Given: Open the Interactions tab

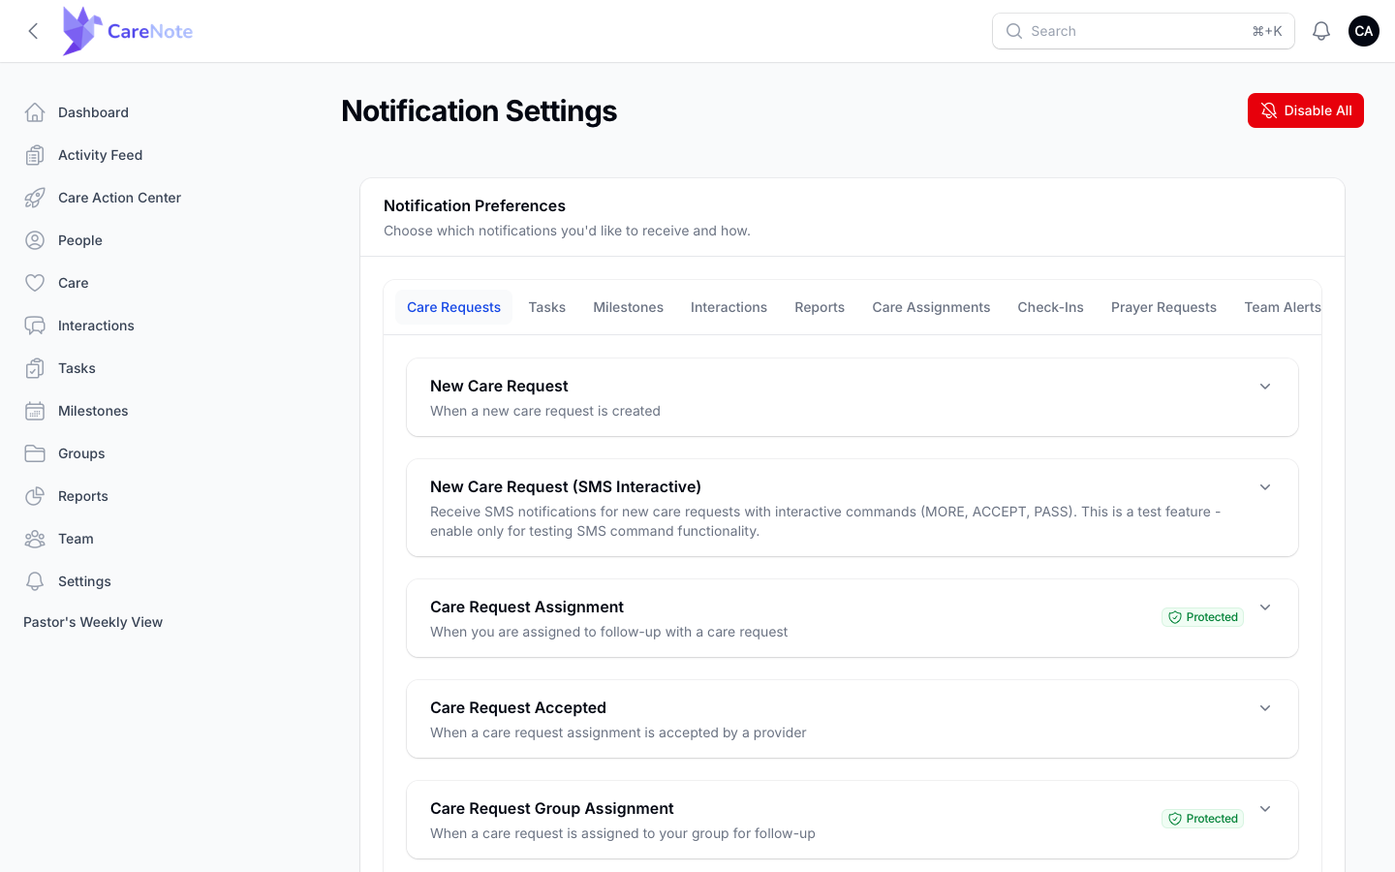Looking at the screenshot, I should pyautogui.click(x=728, y=307).
